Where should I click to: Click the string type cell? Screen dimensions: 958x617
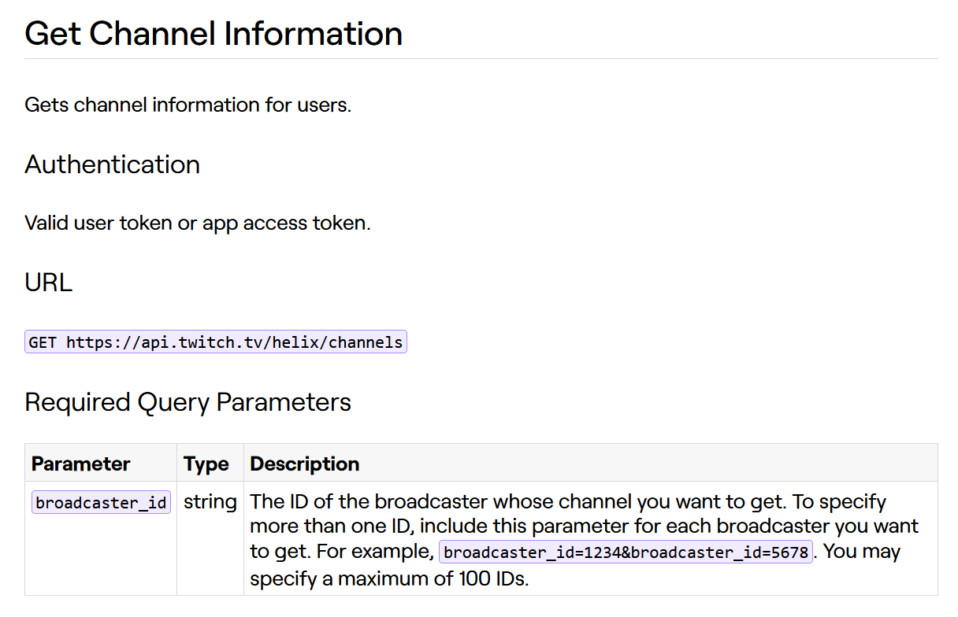210,501
